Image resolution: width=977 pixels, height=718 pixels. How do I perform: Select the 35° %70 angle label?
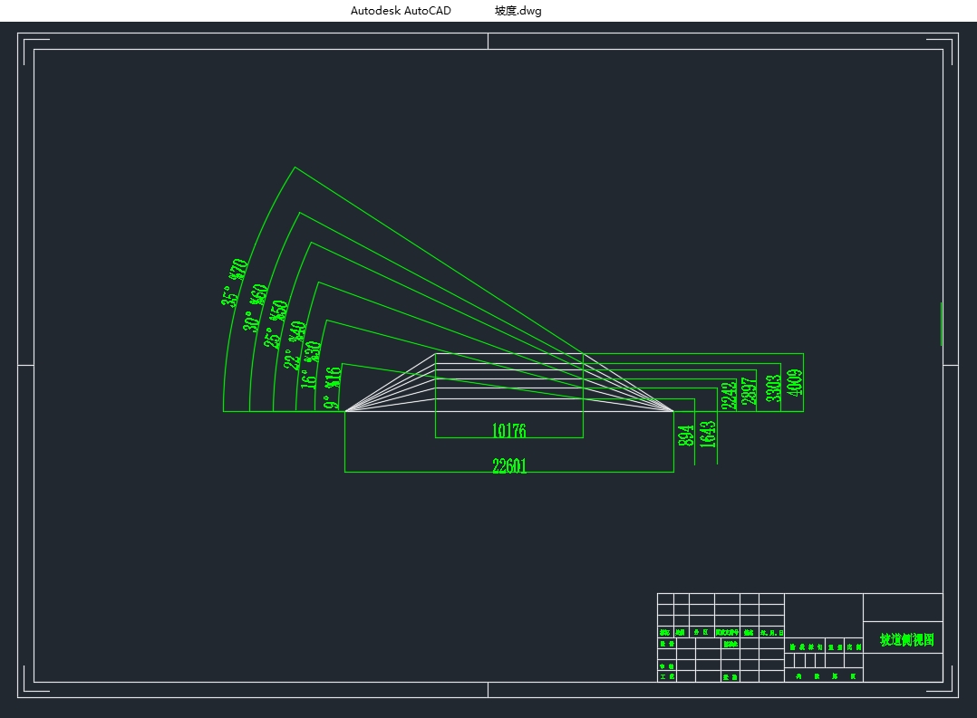(235, 282)
